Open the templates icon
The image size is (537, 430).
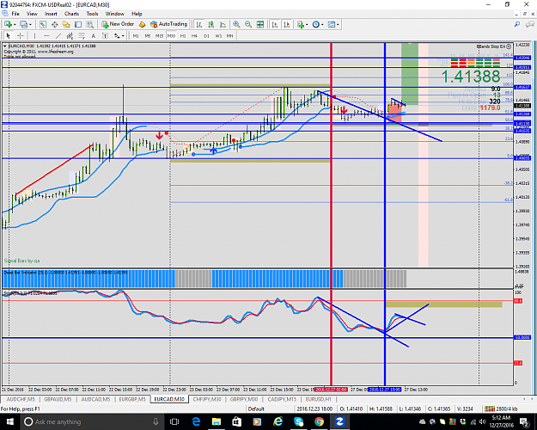pos(331,24)
